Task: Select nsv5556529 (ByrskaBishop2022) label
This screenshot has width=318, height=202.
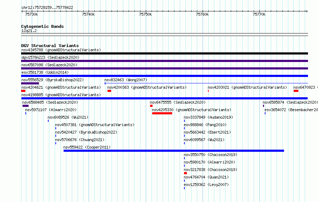Action: coord(53,80)
